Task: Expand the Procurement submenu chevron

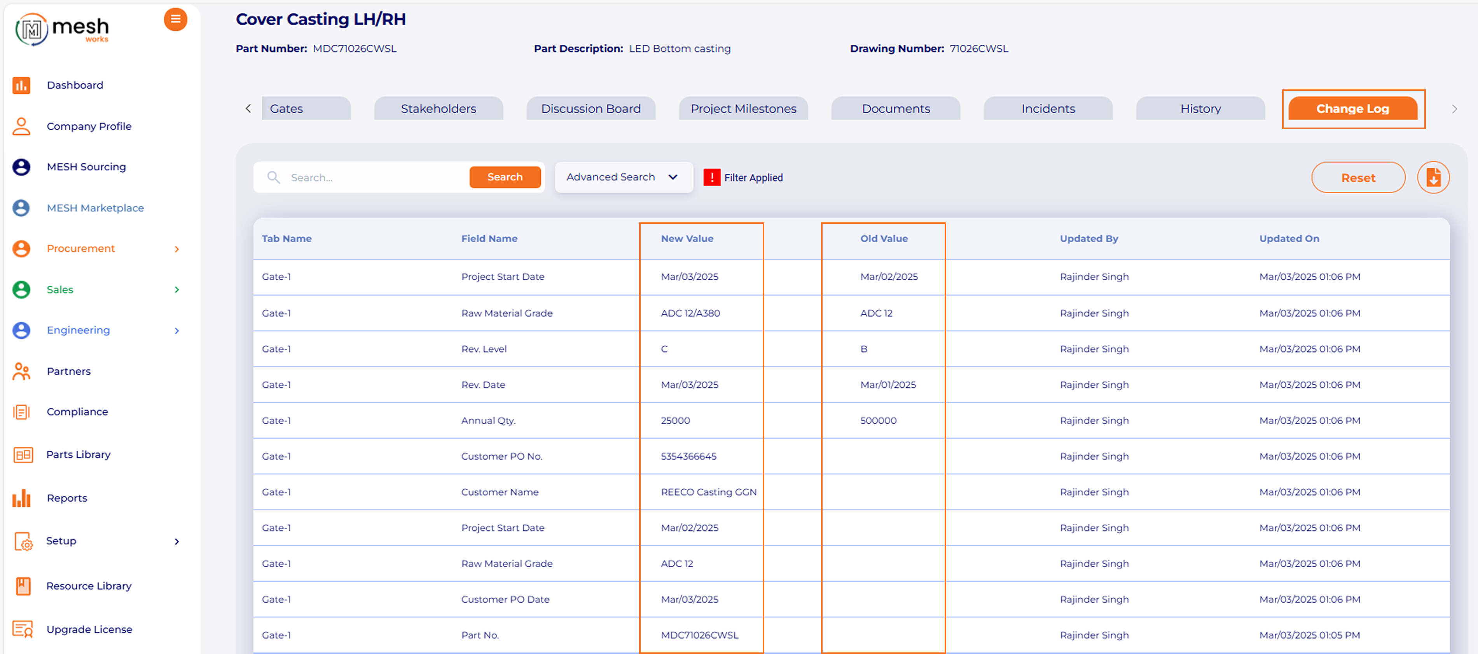Action: point(177,249)
